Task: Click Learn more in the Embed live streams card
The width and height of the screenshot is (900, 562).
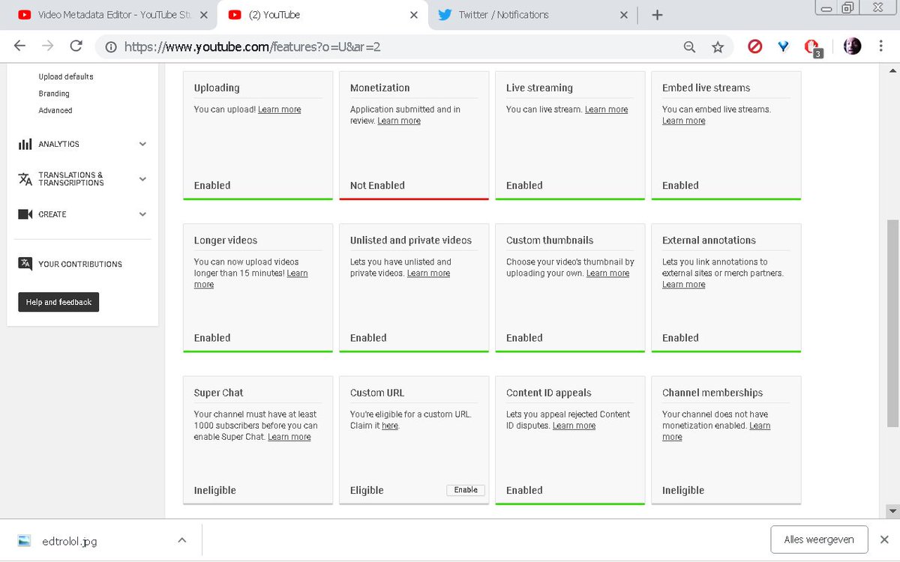Action: (683, 121)
